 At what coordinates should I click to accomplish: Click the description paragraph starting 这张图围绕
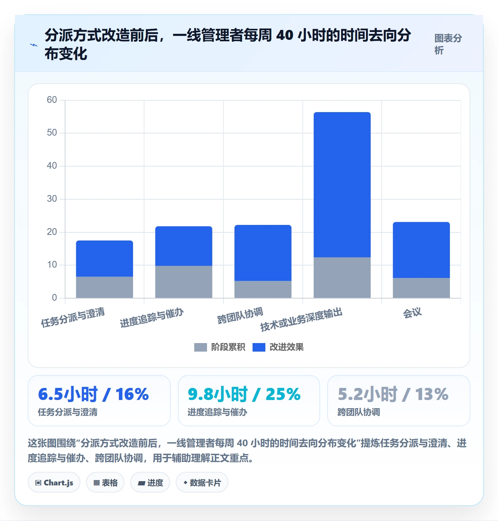247,451
